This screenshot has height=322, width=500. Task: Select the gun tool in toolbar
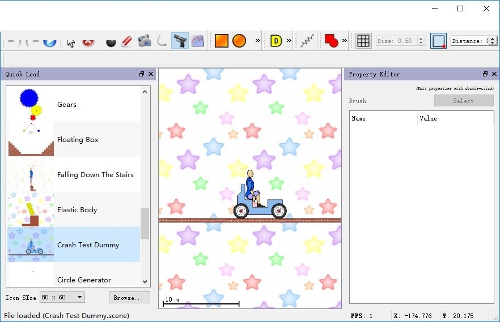click(x=180, y=41)
